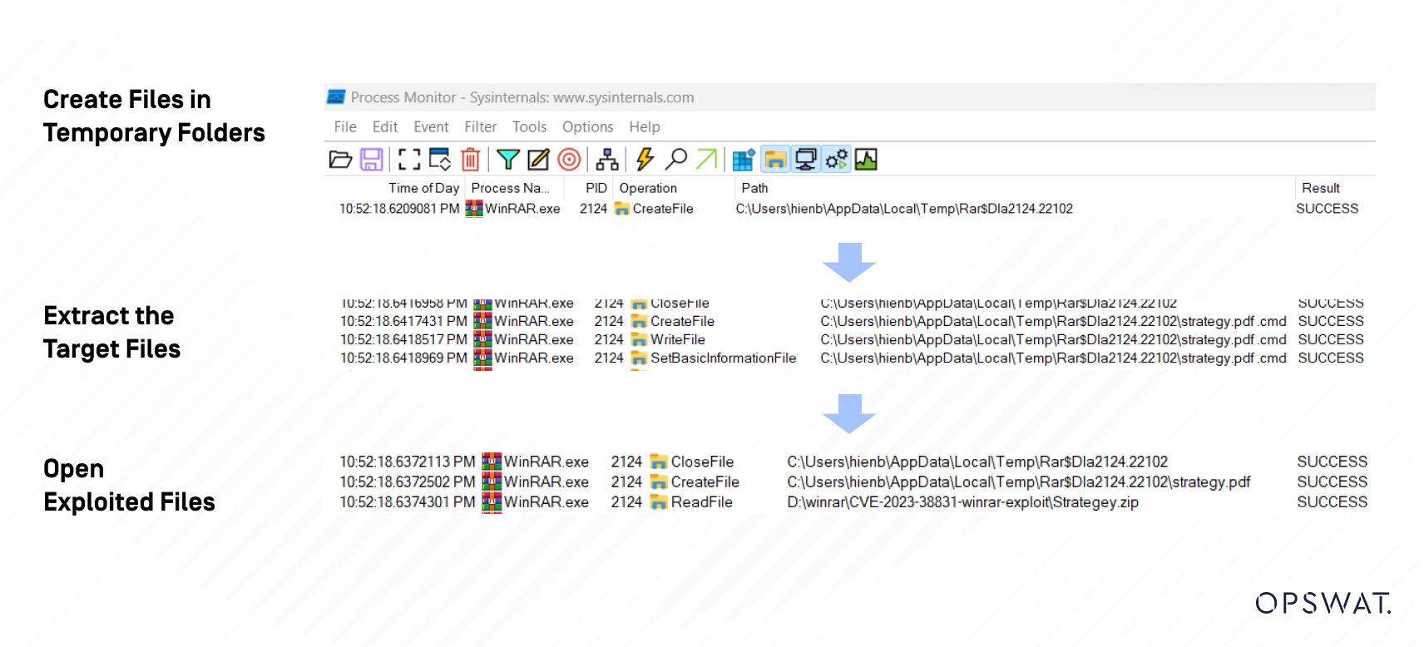Open Find with the magnifier icon
Viewport: 1424px width, 647px height.
pyautogui.click(x=676, y=159)
